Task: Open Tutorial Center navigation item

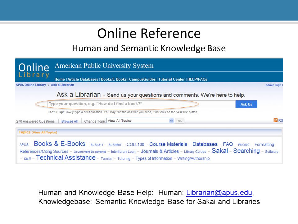Action: tap(171, 79)
